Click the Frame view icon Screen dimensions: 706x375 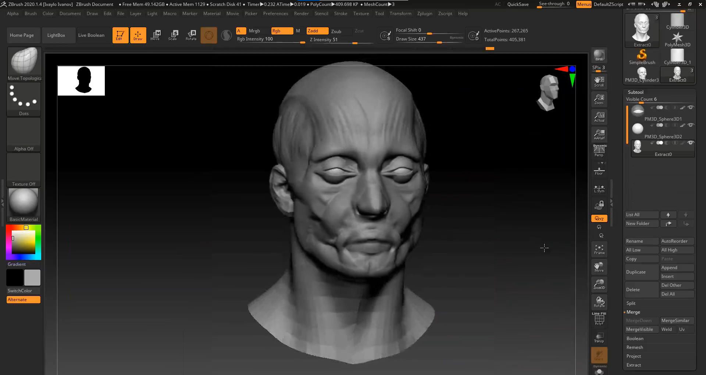tap(599, 249)
